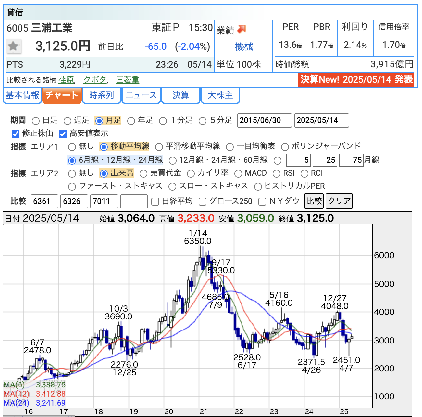Open compared stock クボタ link
This screenshot has width=422, height=417.
click(x=95, y=80)
